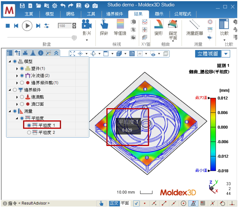
Task: Click the 比較 compare icon
Action: [224, 25]
